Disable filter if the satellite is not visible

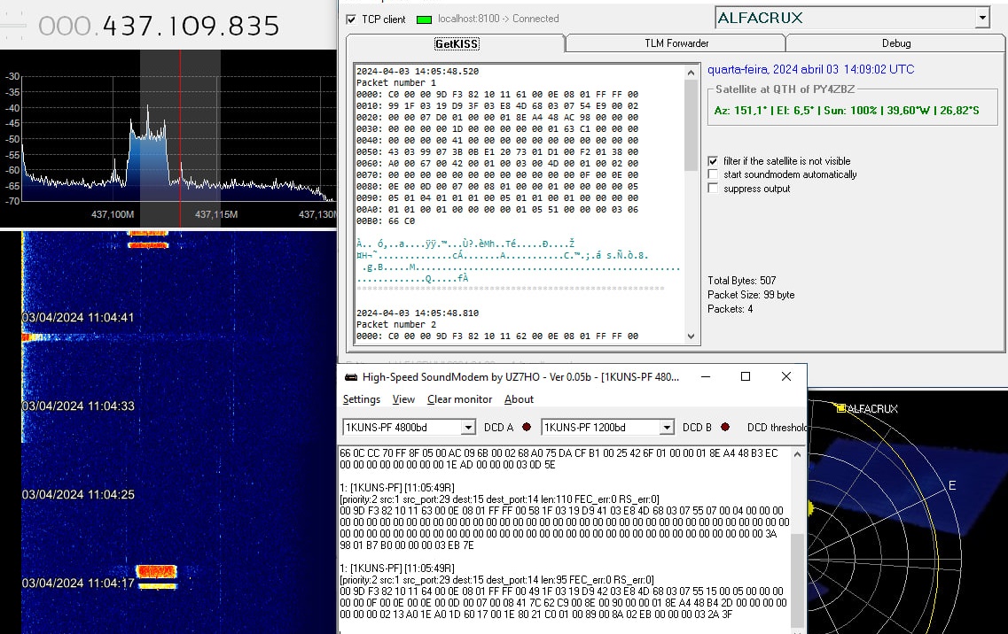pos(712,161)
